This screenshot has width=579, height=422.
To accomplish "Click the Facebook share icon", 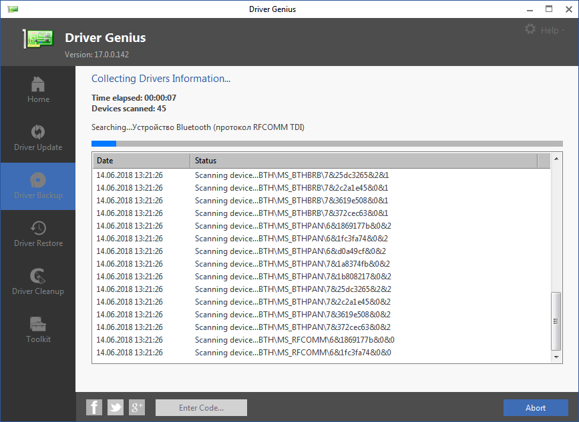I will click(x=94, y=407).
